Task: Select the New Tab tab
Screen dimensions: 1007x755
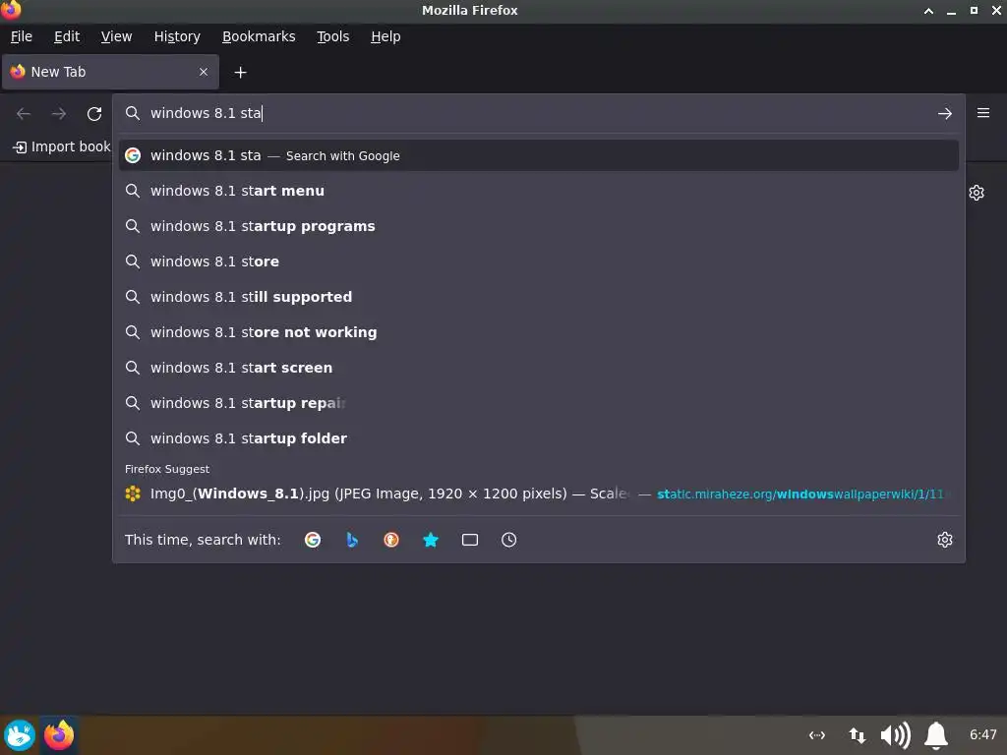Action: tap(110, 72)
